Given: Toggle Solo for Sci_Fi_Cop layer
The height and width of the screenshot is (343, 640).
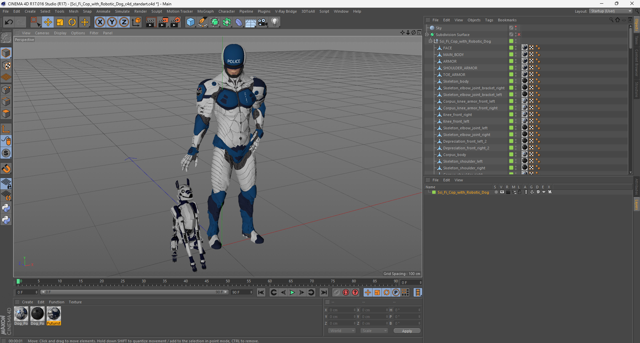Looking at the screenshot, I should coord(496,192).
